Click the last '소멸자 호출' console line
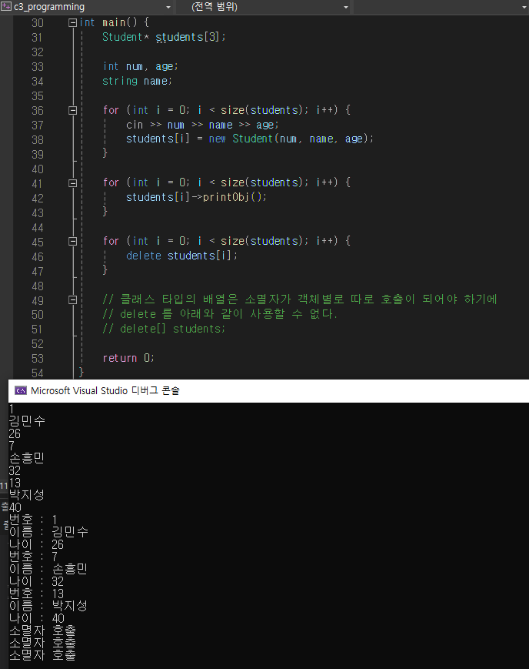Screen dimensions: 529x669 [x=42, y=655]
